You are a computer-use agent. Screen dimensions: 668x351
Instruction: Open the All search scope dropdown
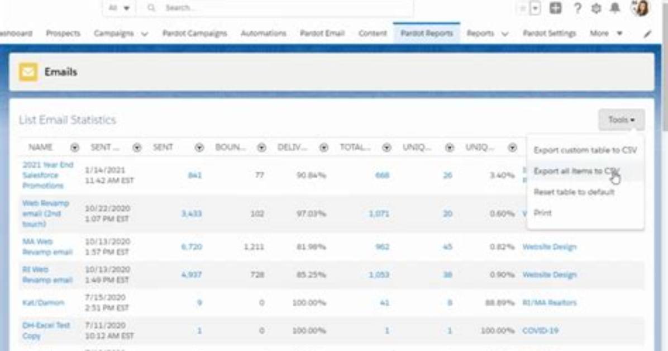click(x=119, y=8)
